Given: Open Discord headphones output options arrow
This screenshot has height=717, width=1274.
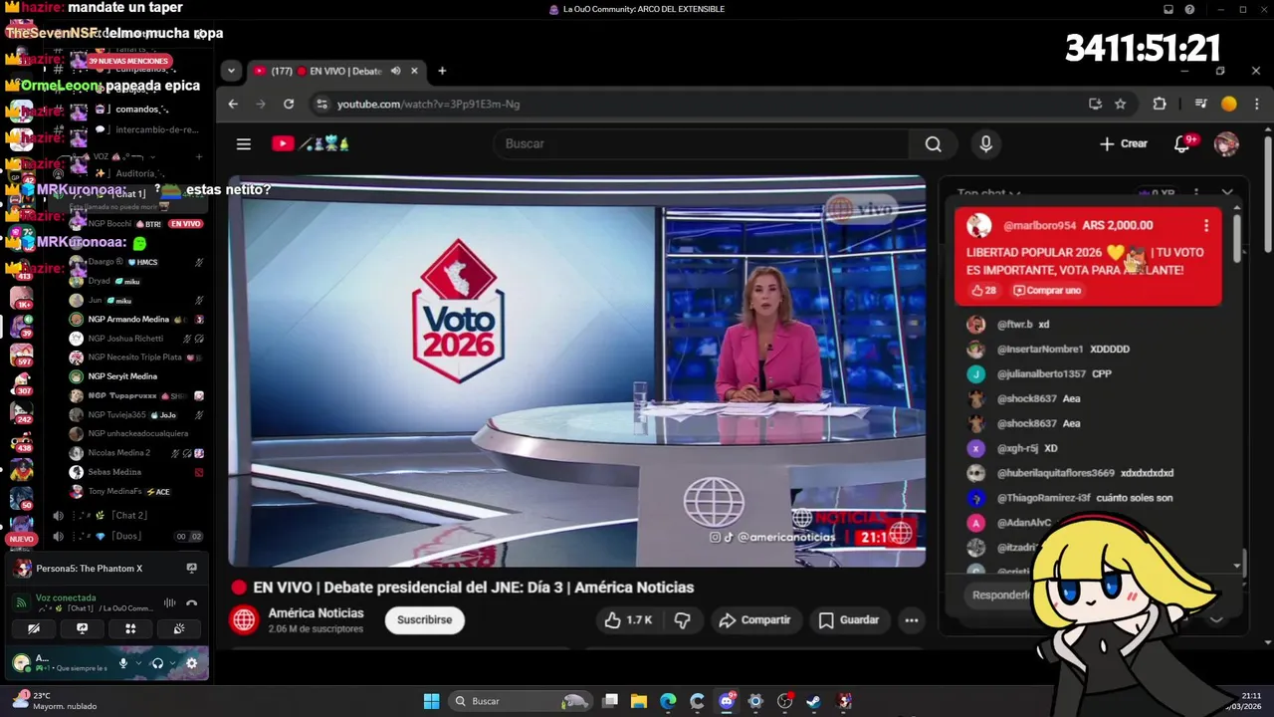Looking at the screenshot, I should (171, 663).
